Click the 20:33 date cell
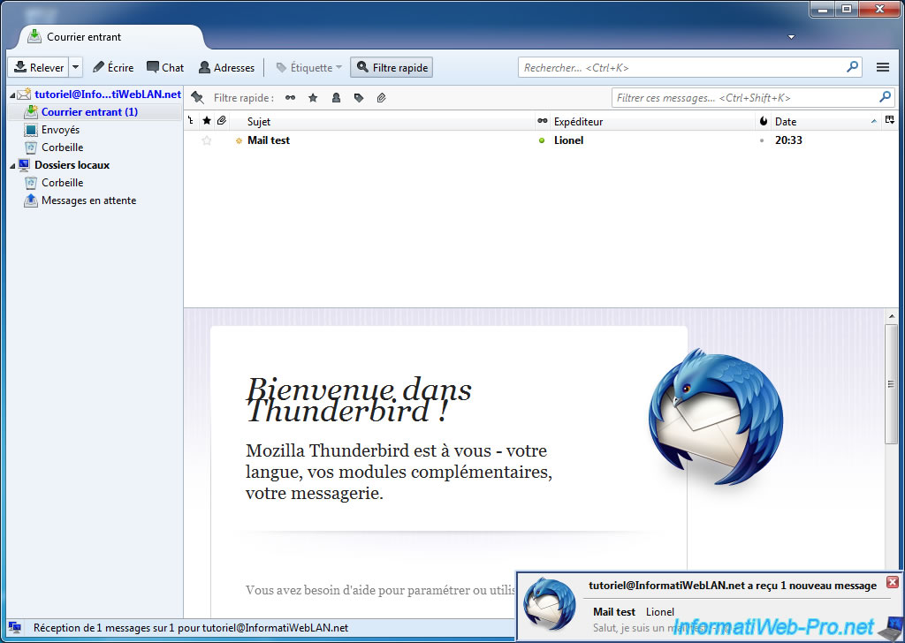 [x=788, y=140]
